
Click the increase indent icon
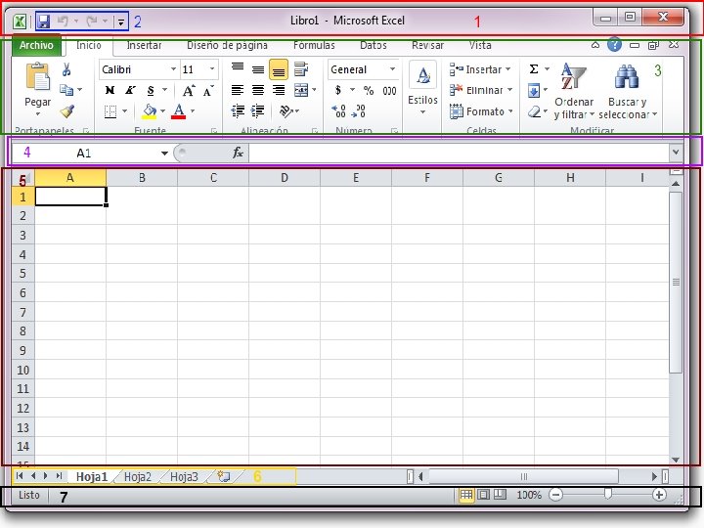258,110
